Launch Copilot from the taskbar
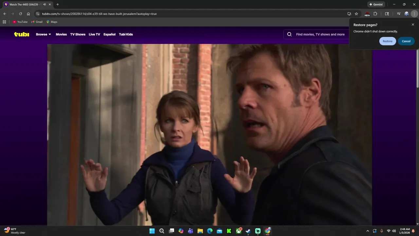This screenshot has width=419, height=236. click(181, 231)
